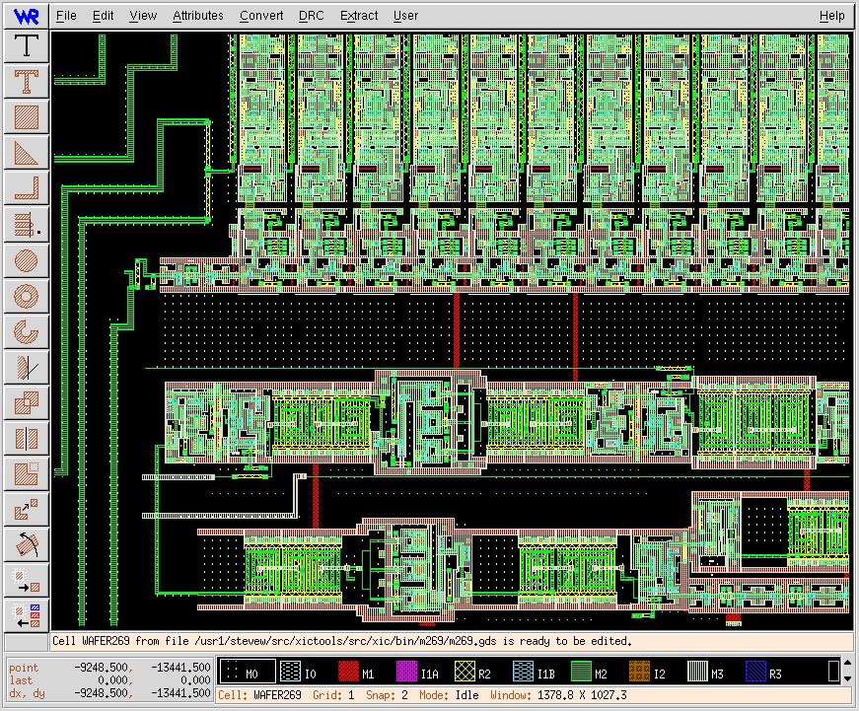Screen dimensions: 859x711
Task: Click the dotted box to solid box arrow icon
Action: tap(27, 581)
